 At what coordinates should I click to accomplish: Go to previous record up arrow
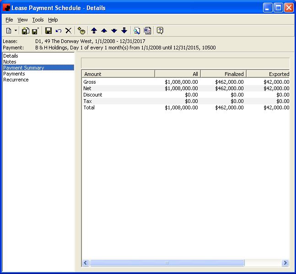click(104, 31)
